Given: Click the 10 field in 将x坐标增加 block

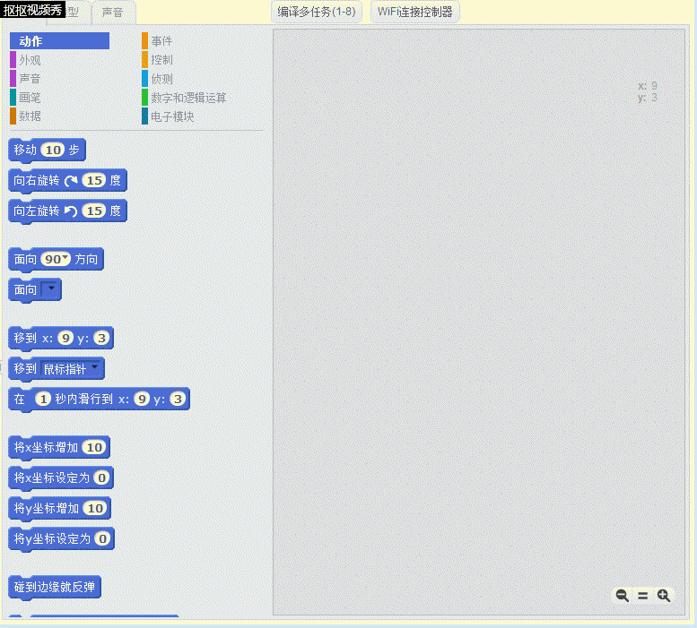Looking at the screenshot, I should [94, 447].
